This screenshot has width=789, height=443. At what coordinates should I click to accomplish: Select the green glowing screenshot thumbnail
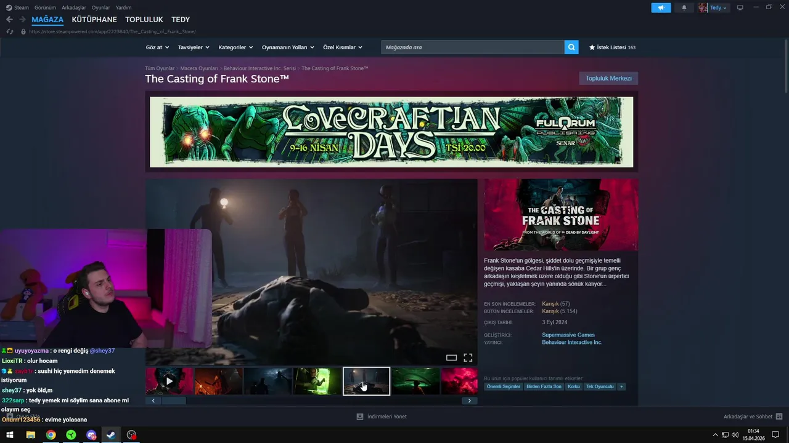[317, 381]
